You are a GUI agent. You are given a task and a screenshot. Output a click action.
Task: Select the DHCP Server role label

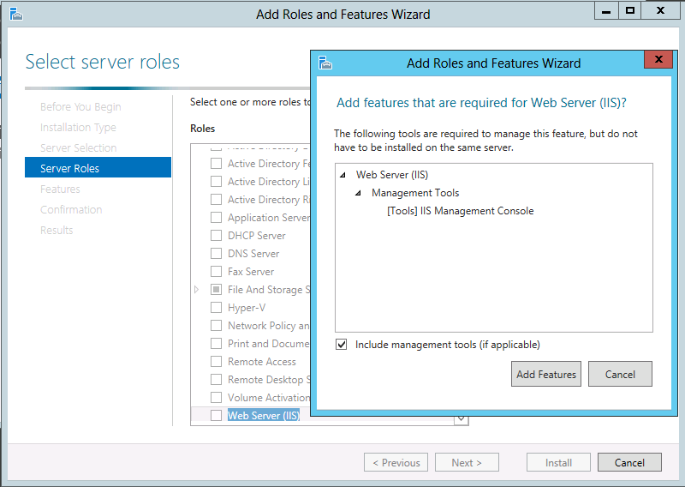[x=256, y=236]
